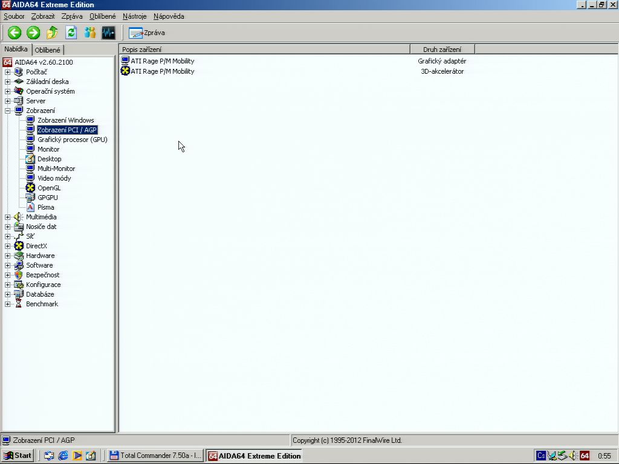The height and width of the screenshot is (464, 619).
Task: Click the volume speaker tray icon
Action: (x=574, y=456)
